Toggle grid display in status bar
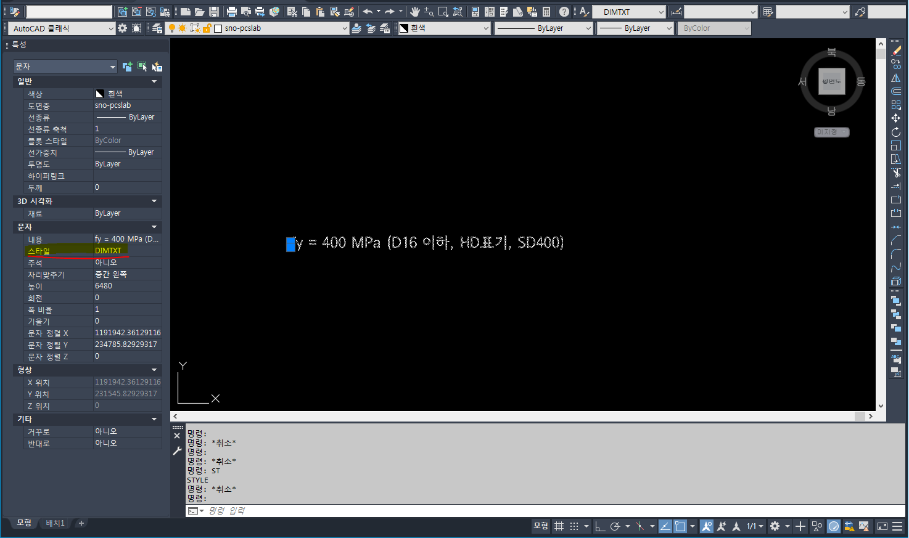The height and width of the screenshot is (538, 909). 559,526
